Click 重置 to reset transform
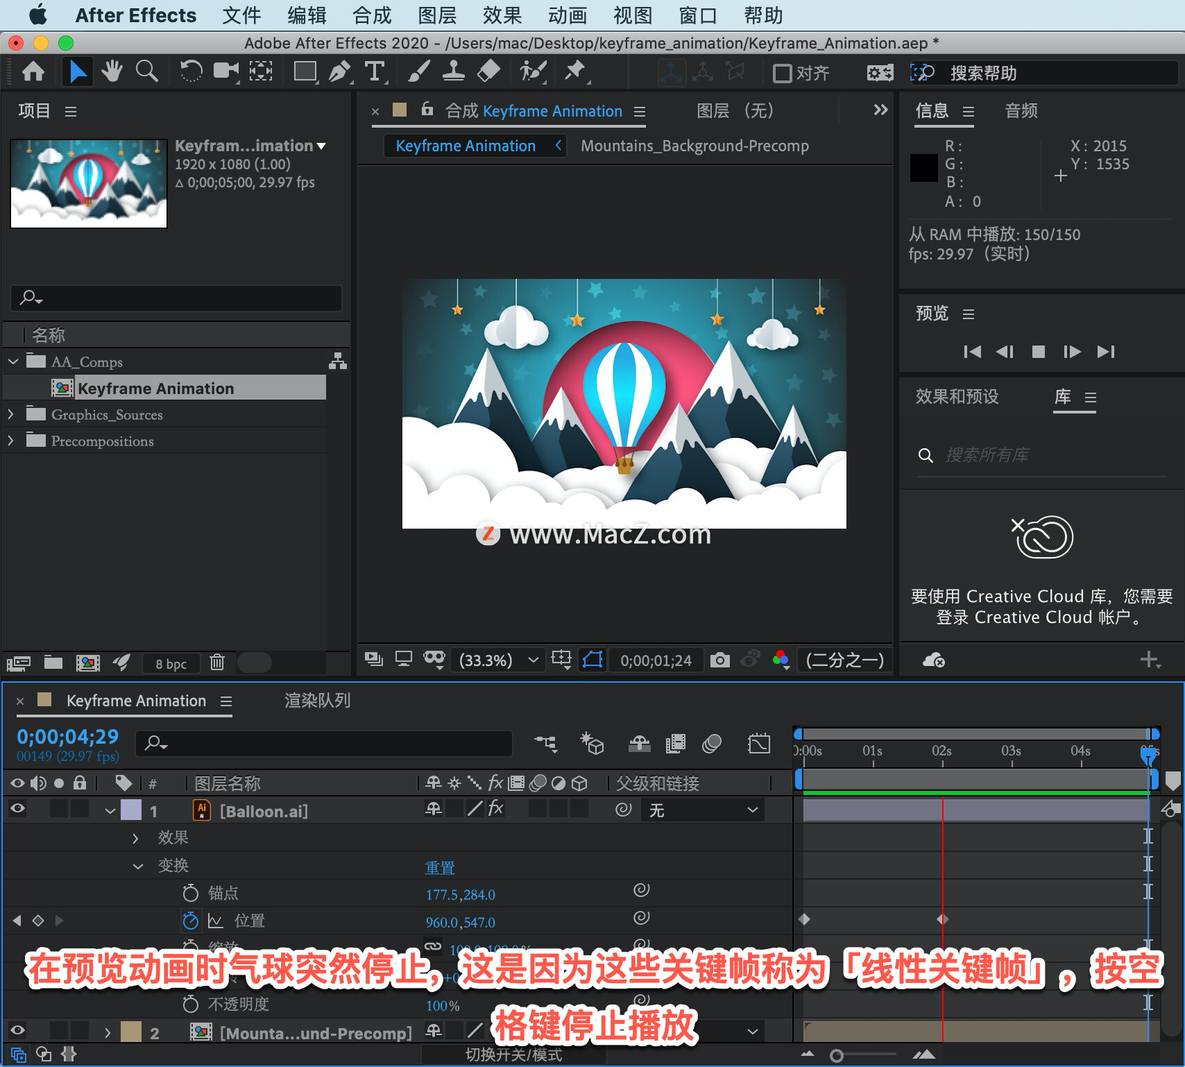This screenshot has width=1185, height=1067. tap(440, 868)
